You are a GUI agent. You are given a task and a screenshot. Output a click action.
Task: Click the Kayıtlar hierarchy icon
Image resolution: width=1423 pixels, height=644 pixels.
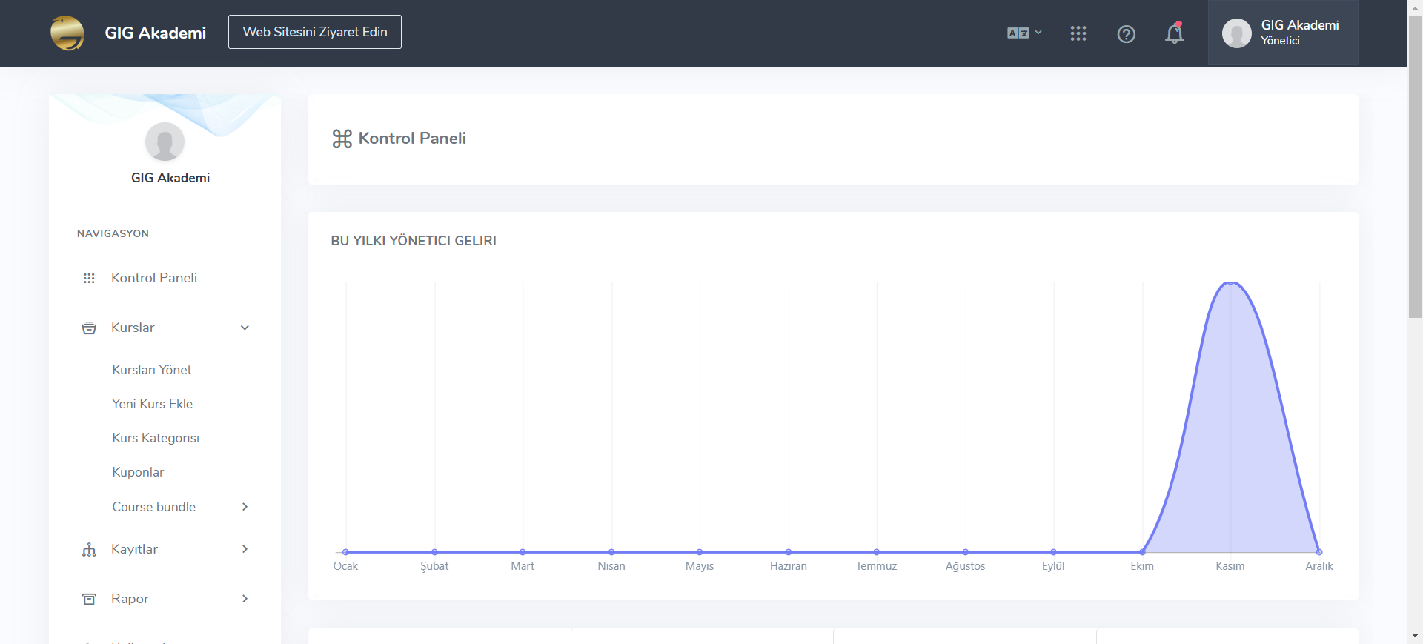pyautogui.click(x=89, y=549)
